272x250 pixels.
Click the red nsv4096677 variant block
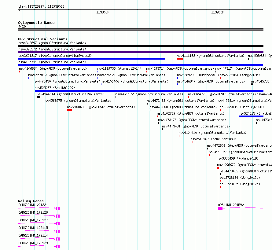pyautogui.click(x=218, y=168)
